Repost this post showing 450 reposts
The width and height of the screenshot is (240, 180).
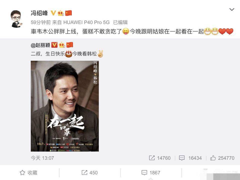89,173
